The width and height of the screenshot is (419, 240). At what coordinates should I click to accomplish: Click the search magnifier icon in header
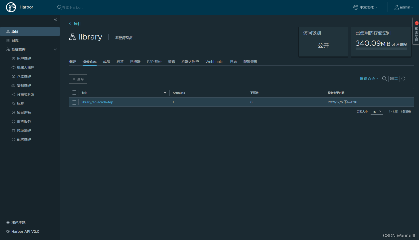tap(59, 7)
